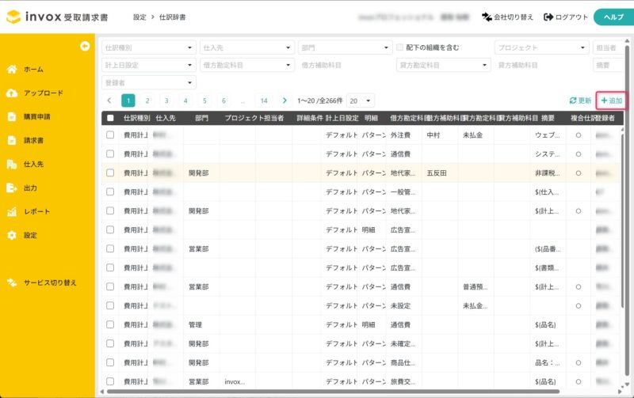634x398 pixels.
Task: Go to page 4
Action: click(185, 100)
